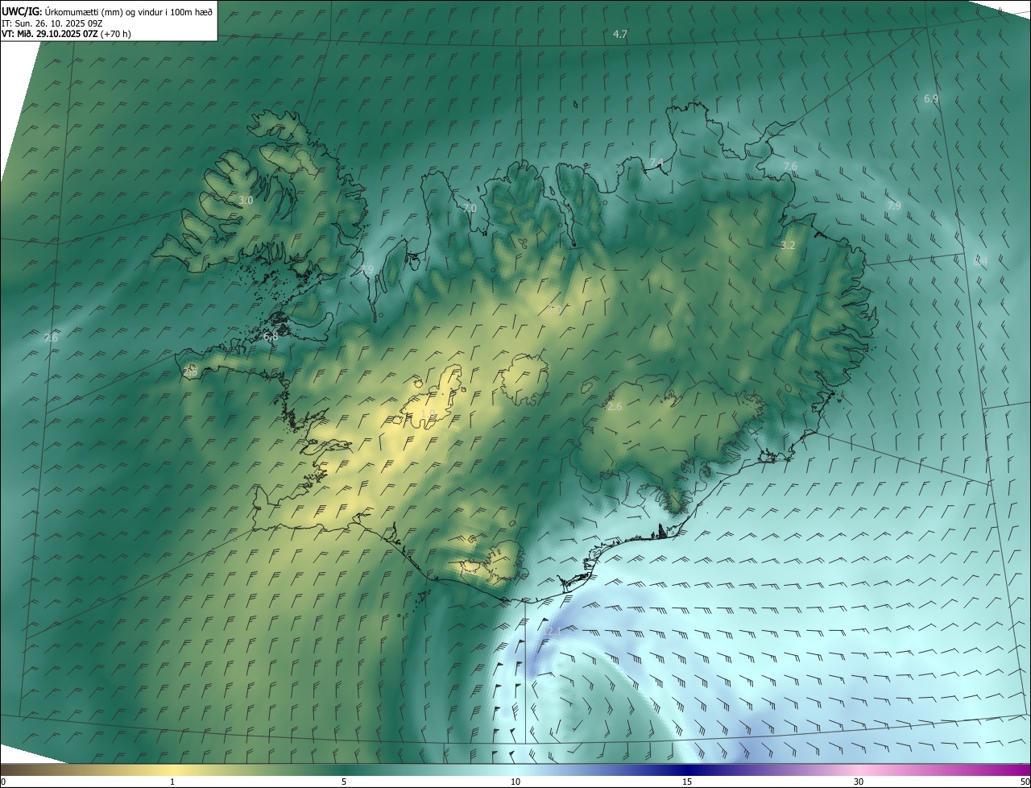Screen dimensions: 1031x788
Task: Click the 7.6 value by the northeast peninsula
Action: (790, 166)
